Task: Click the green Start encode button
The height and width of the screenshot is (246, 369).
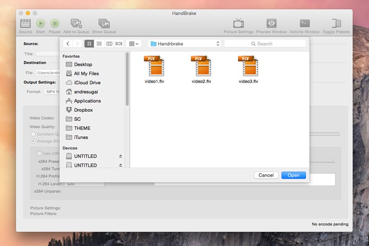Action: [40, 23]
